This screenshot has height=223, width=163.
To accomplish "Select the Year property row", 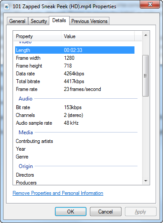I will [x=75, y=149].
